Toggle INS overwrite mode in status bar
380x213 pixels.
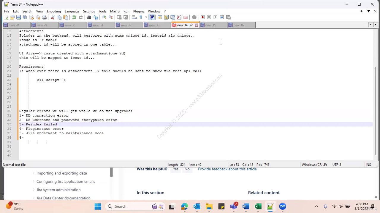[x=368, y=165]
